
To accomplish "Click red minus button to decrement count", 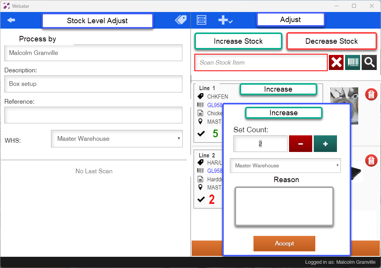I will coord(301,144).
